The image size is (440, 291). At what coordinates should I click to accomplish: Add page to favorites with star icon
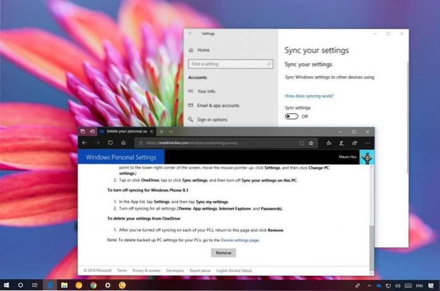pos(311,143)
